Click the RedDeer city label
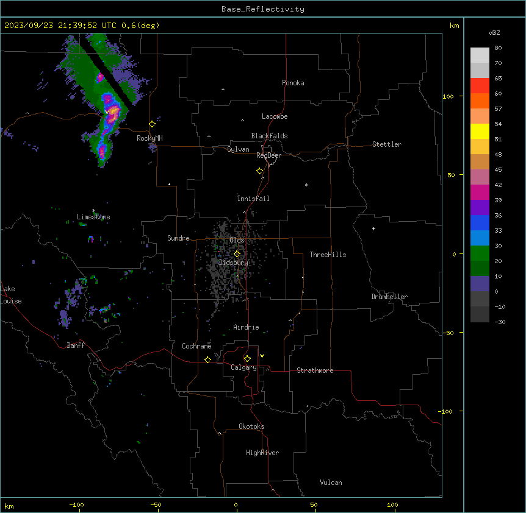 click(268, 155)
